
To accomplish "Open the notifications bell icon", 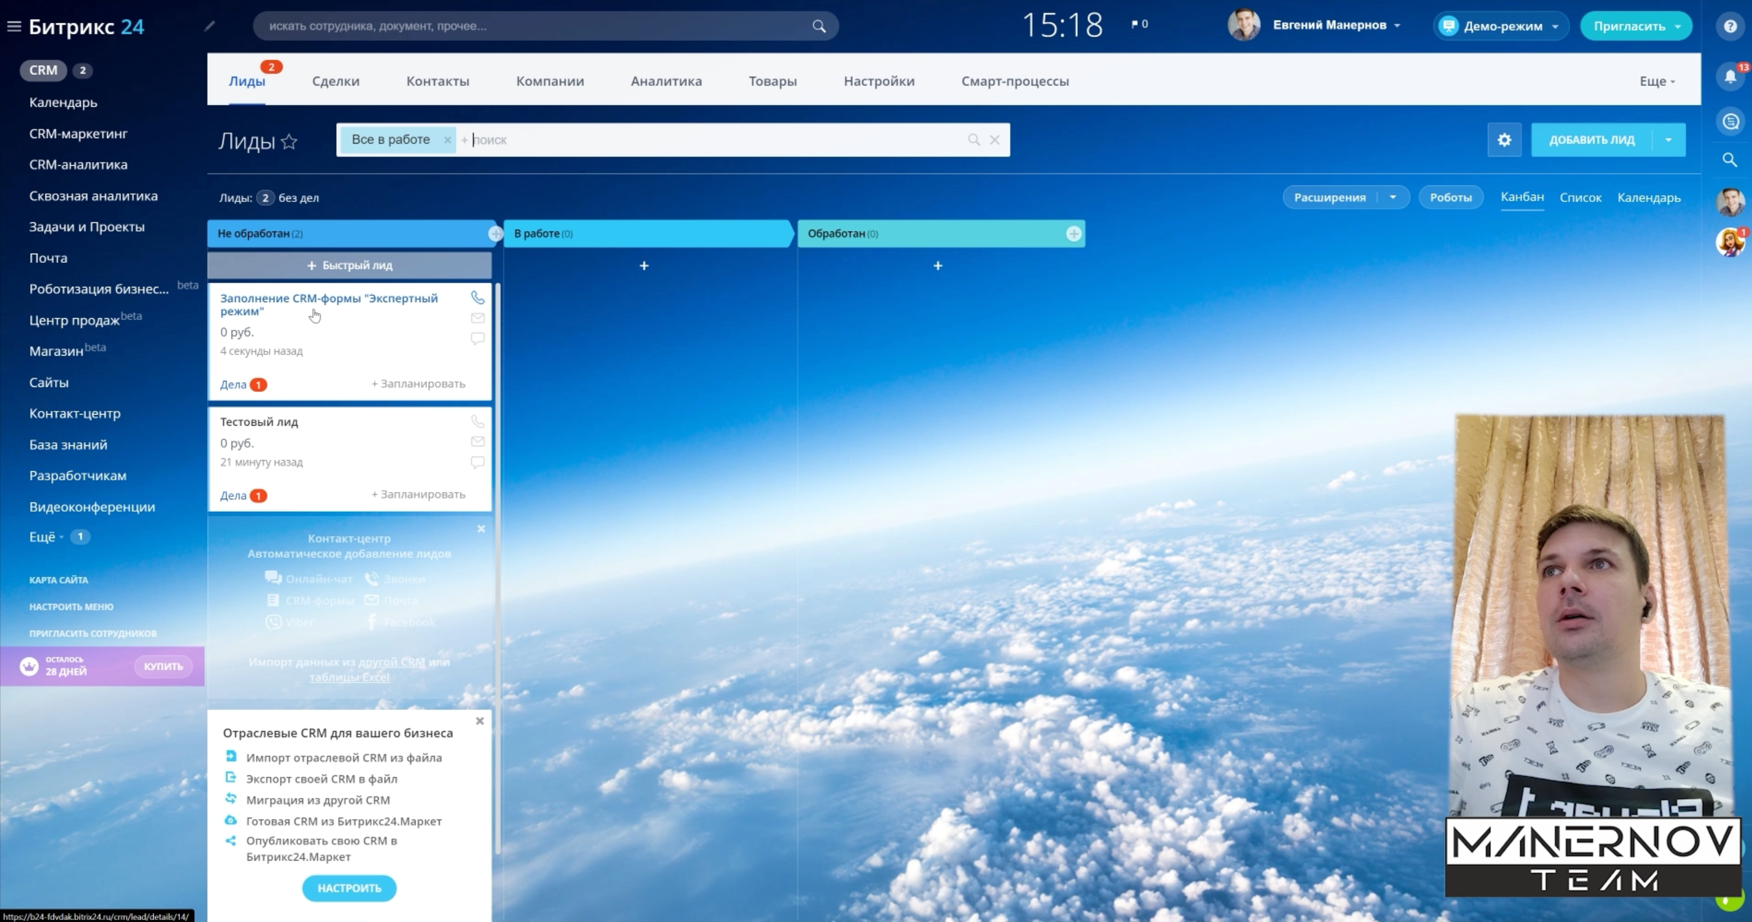I will pos(1729,77).
